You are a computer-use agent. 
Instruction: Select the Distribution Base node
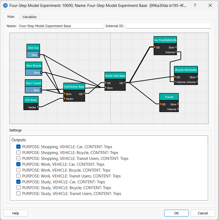click(x=74, y=86)
